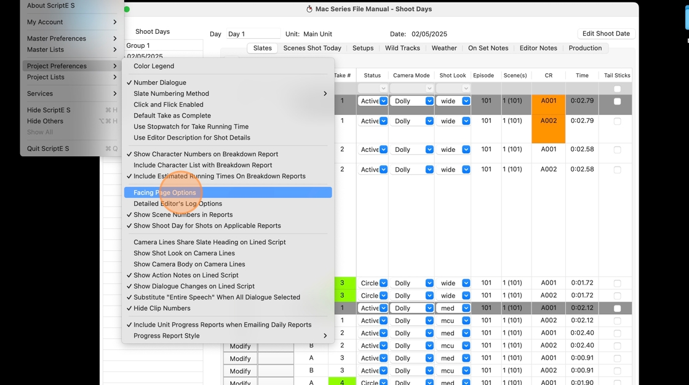Open Status filter dropdown in header row
The height and width of the screenshot is (385, 689).
pyautogui.click(x=373, y=89)
